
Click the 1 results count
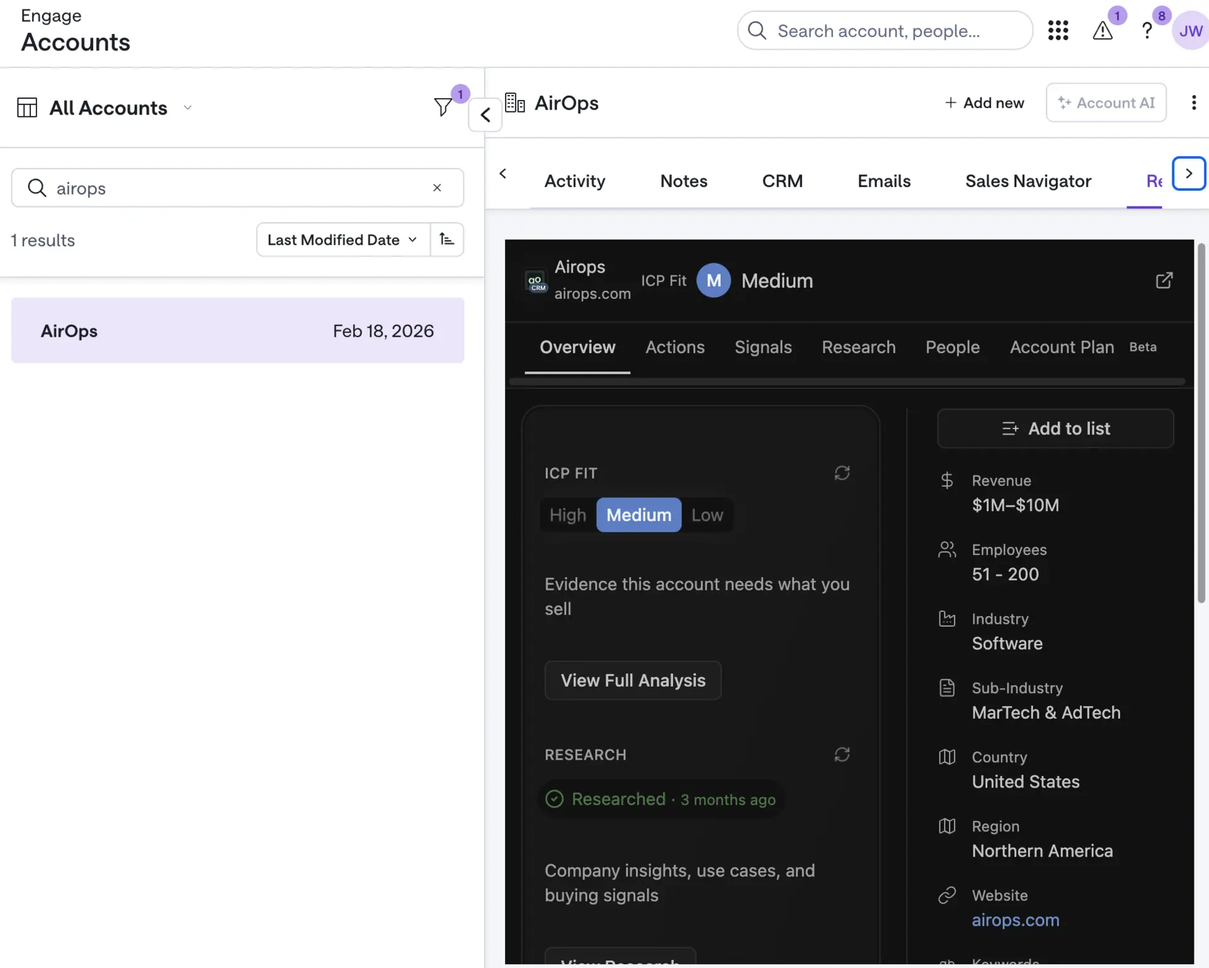pyautogui.click(x=43, y=240)
